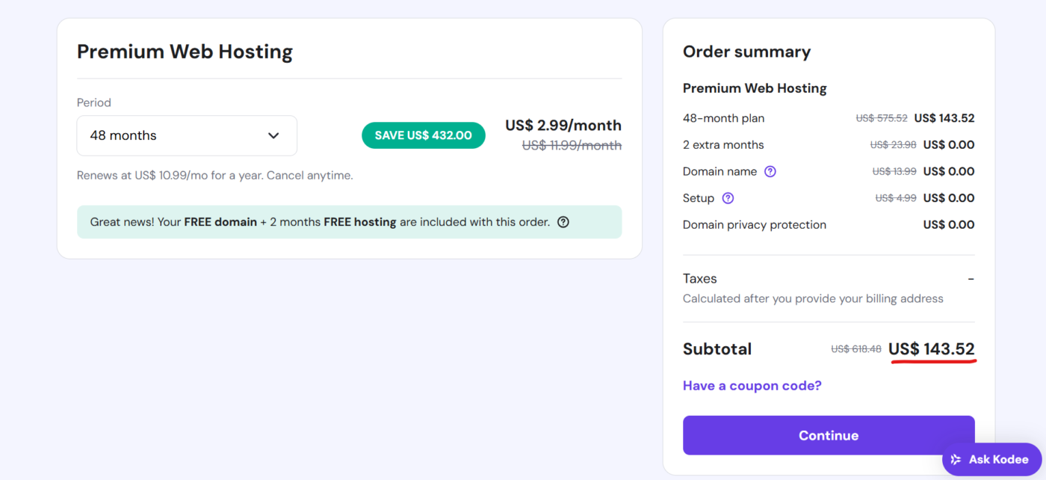Select the Premium Web Hosting heading
Image resolution: width=1046 pixels, height=480 pixels.
tap(185, 51)
